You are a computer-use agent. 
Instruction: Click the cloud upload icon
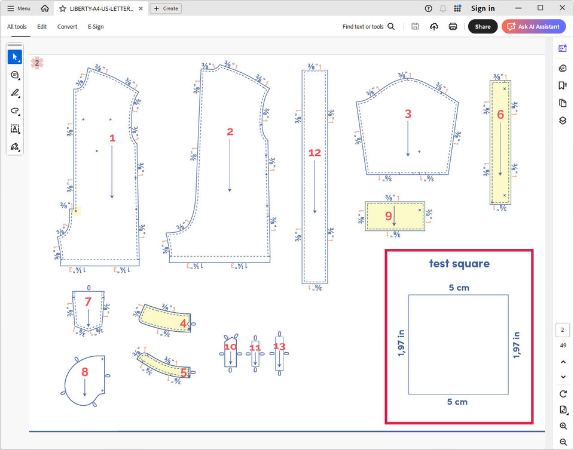coord(434,26)
